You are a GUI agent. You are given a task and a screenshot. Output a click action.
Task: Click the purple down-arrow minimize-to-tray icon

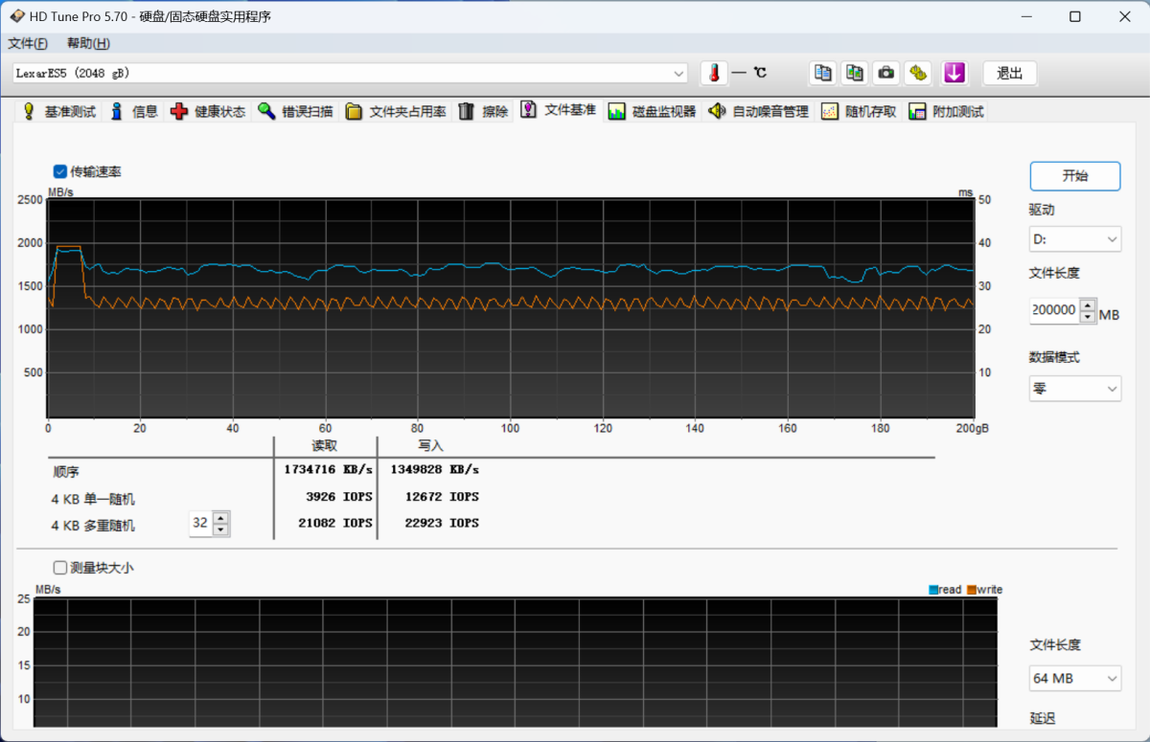[x=954, y=74]
